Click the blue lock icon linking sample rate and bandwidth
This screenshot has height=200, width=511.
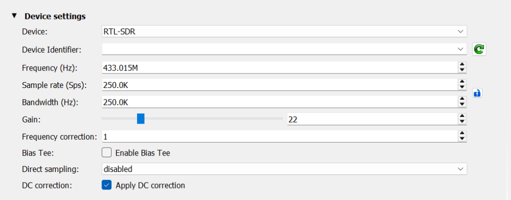tap(477, 93)
